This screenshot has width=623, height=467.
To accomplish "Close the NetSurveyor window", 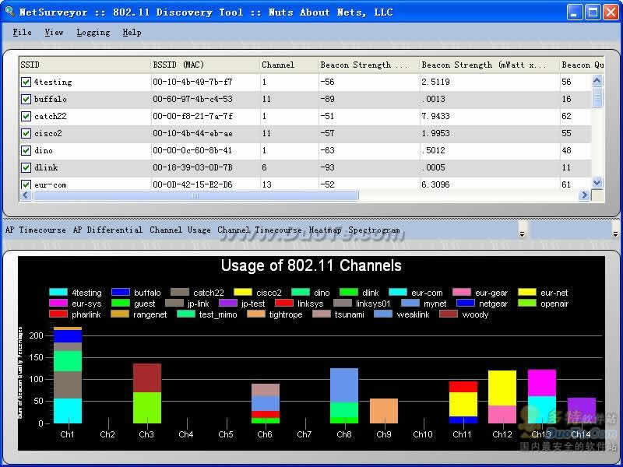I will [x=611, y=12].
